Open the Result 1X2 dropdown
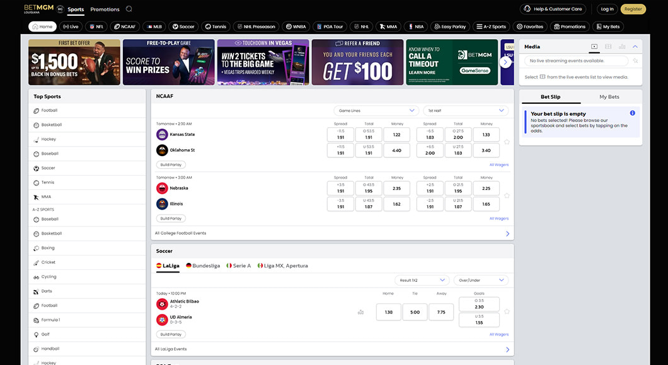668x365 pixels. click(422, 280)
